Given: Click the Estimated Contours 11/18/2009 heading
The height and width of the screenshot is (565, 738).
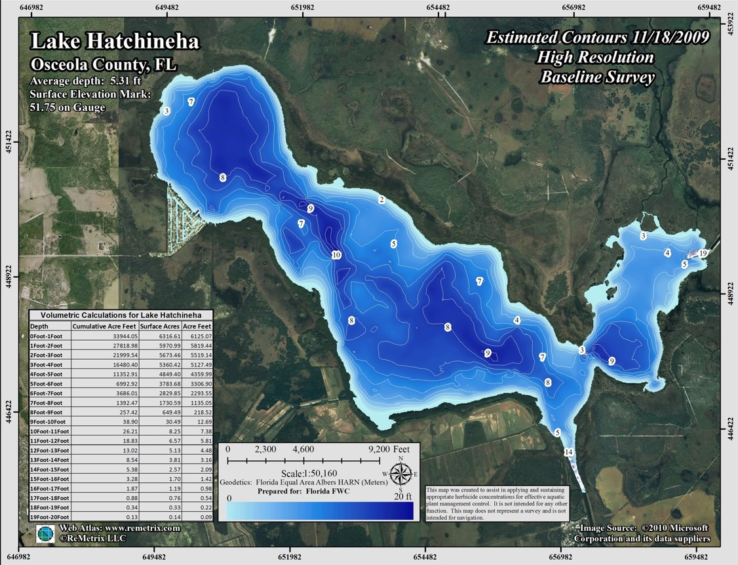Looking at the screenshot, I should [x=597, y=37].
